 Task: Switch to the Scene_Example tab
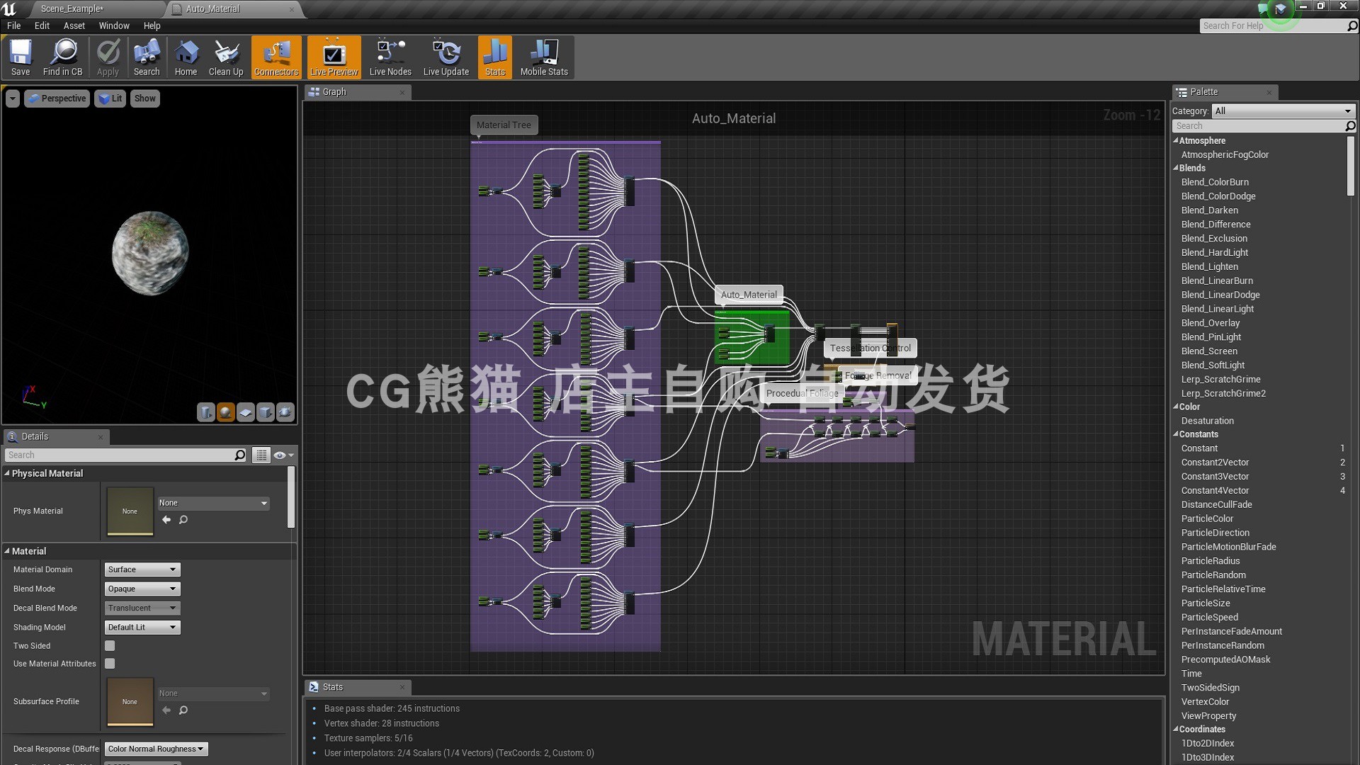(72, 8)
